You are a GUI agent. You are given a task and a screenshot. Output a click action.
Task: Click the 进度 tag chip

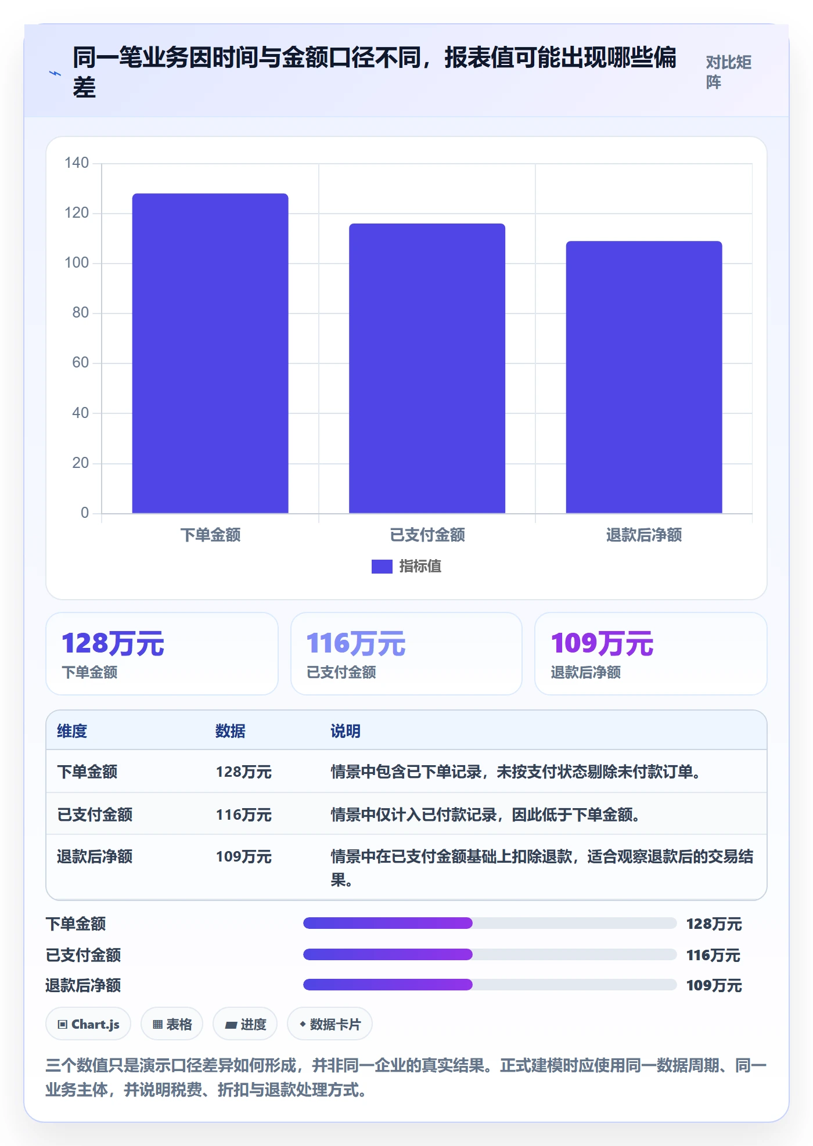245,1024
